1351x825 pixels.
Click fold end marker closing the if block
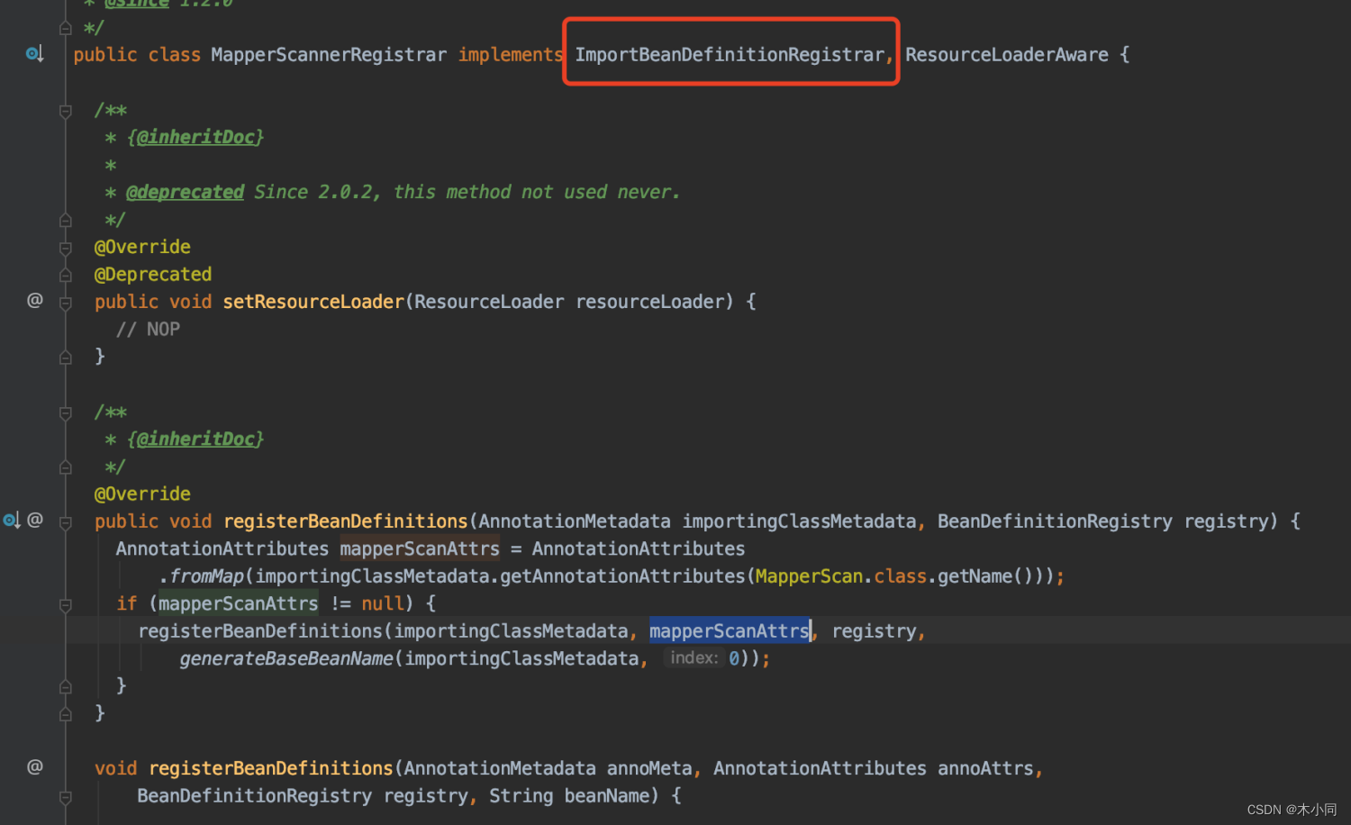66,687
